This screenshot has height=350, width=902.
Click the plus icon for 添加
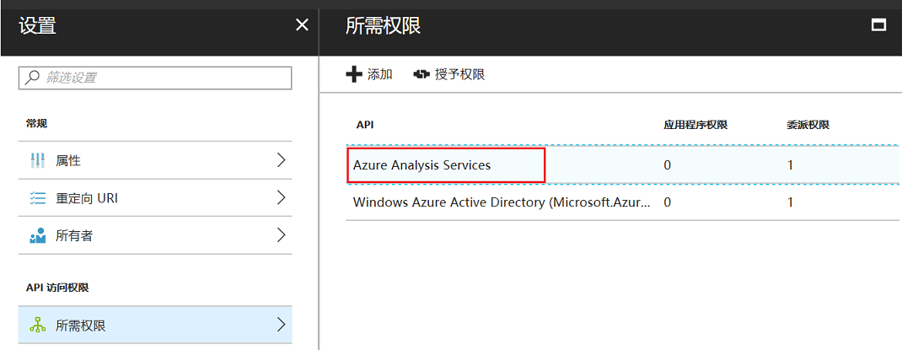click(x=354, y=74)
